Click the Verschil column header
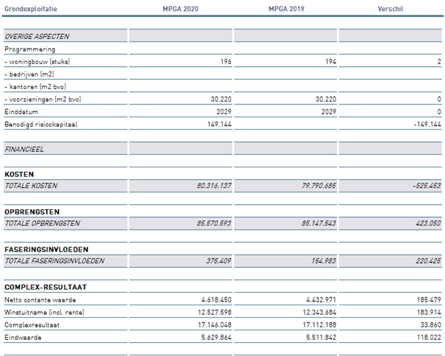The height and width of the screenshot is (356, 445). [389, 10]
